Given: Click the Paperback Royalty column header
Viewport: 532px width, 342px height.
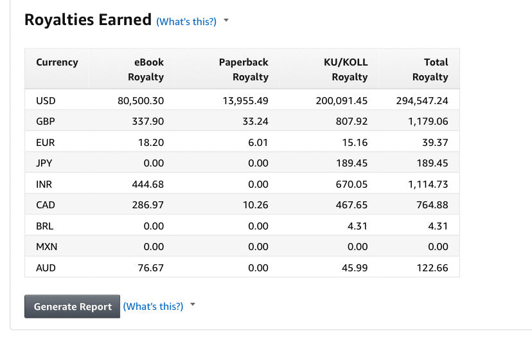Looking at the screenshot, I should pos(244,69).
